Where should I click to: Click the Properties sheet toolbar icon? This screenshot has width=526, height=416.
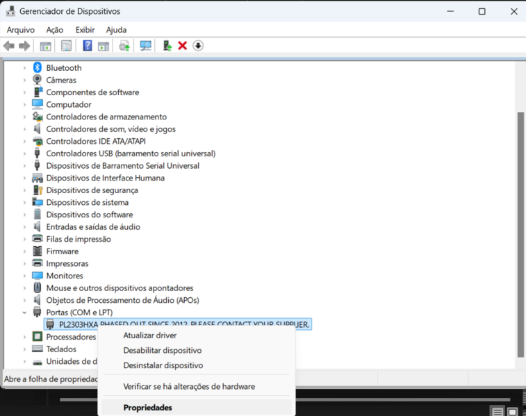(x=66, y=46)
